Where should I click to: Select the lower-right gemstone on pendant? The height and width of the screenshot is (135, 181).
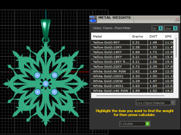(54, 92)
